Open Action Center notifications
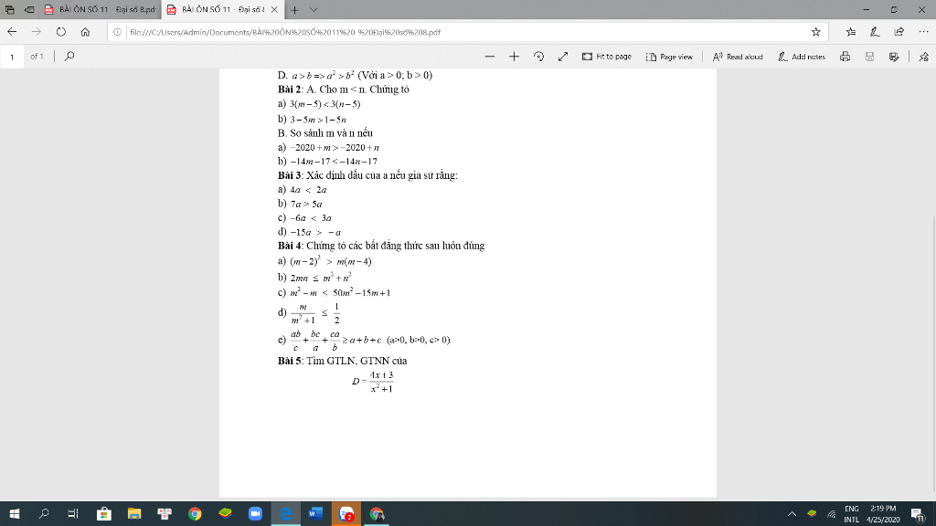The width and height of the screenshot is (936, 526). (x=918, y=513)
